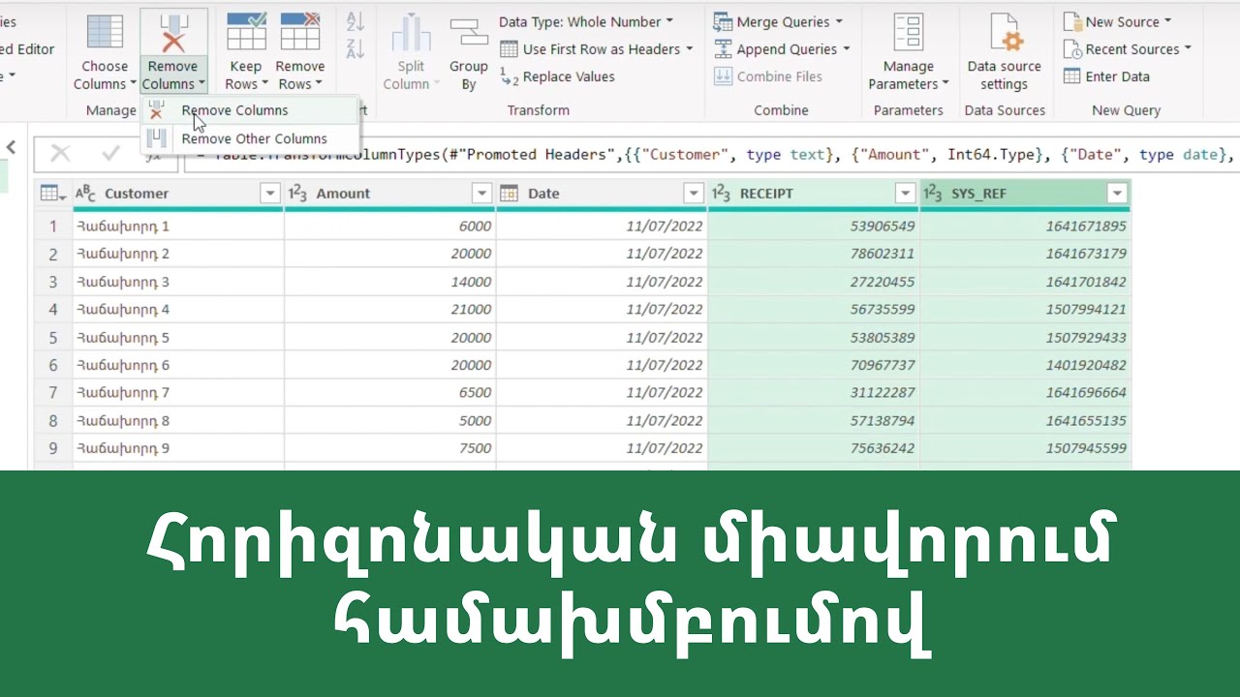Viewport: 1240px width, 697px height.
Task: Open the Split Column tool
Action: (411, 50)
